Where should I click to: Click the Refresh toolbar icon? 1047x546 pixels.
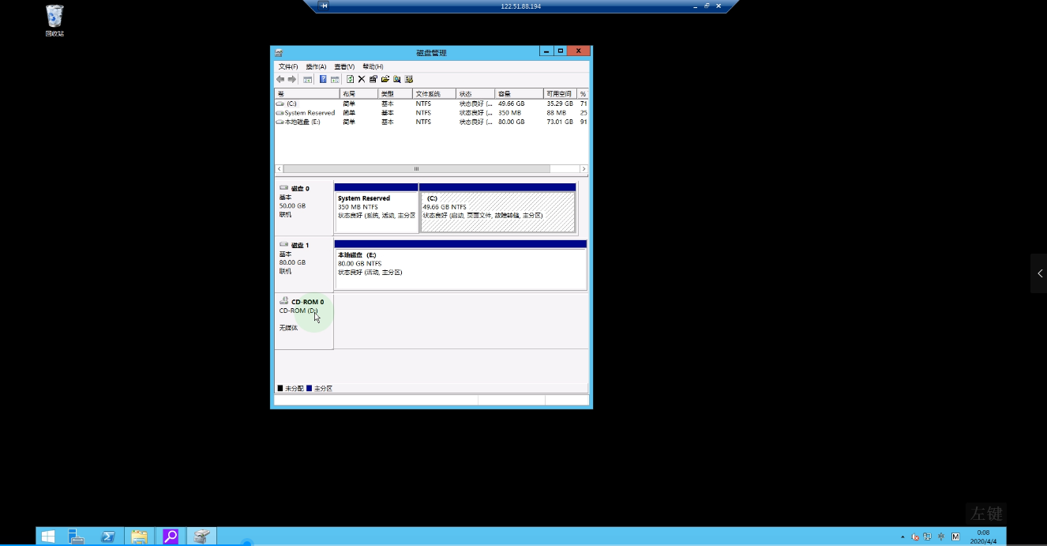pos(350,79)
